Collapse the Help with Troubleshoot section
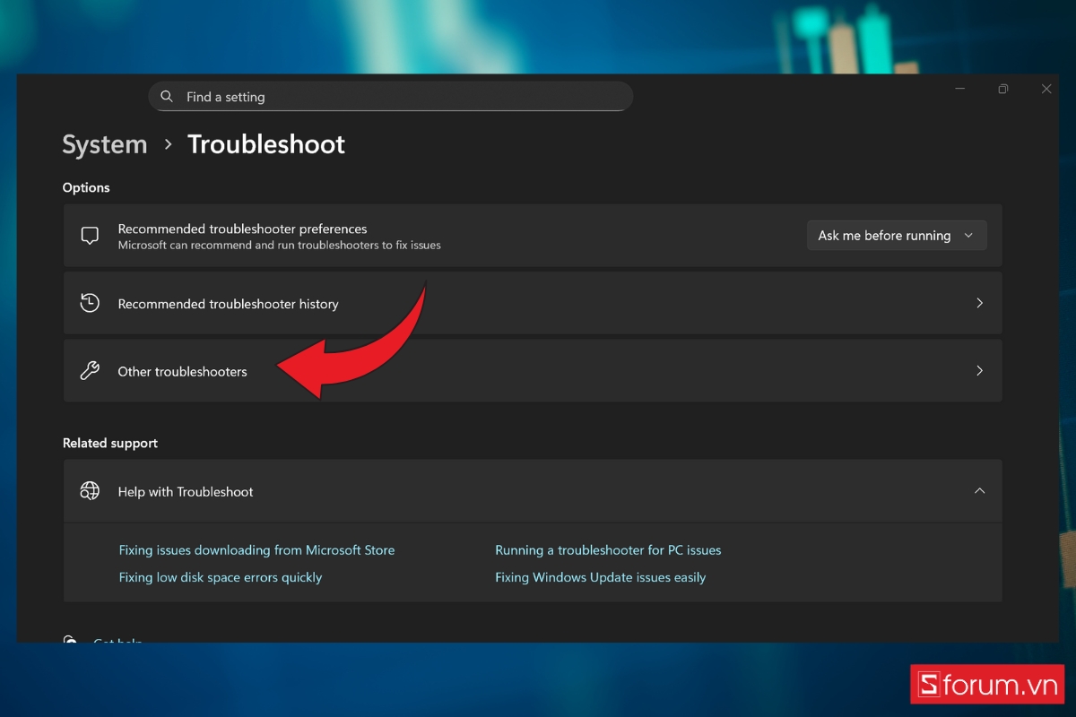This screenshot has height=717, width=1076. pyautogui.click(x=979, y=491)
